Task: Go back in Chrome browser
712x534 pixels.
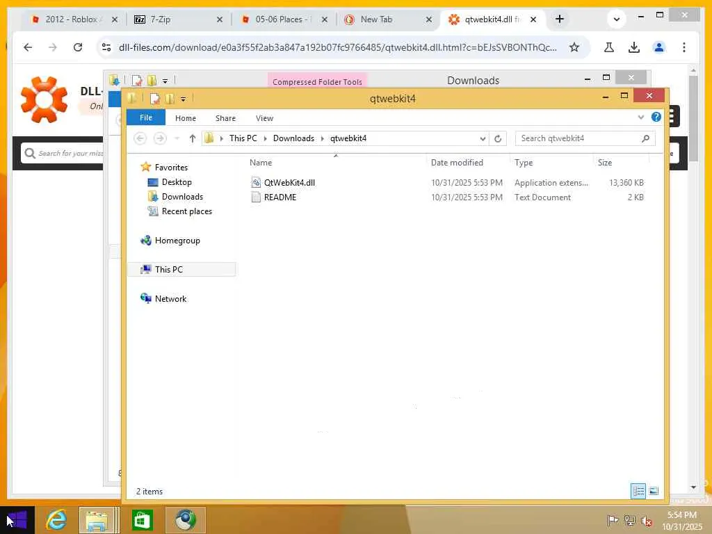Action: point(28,47)
